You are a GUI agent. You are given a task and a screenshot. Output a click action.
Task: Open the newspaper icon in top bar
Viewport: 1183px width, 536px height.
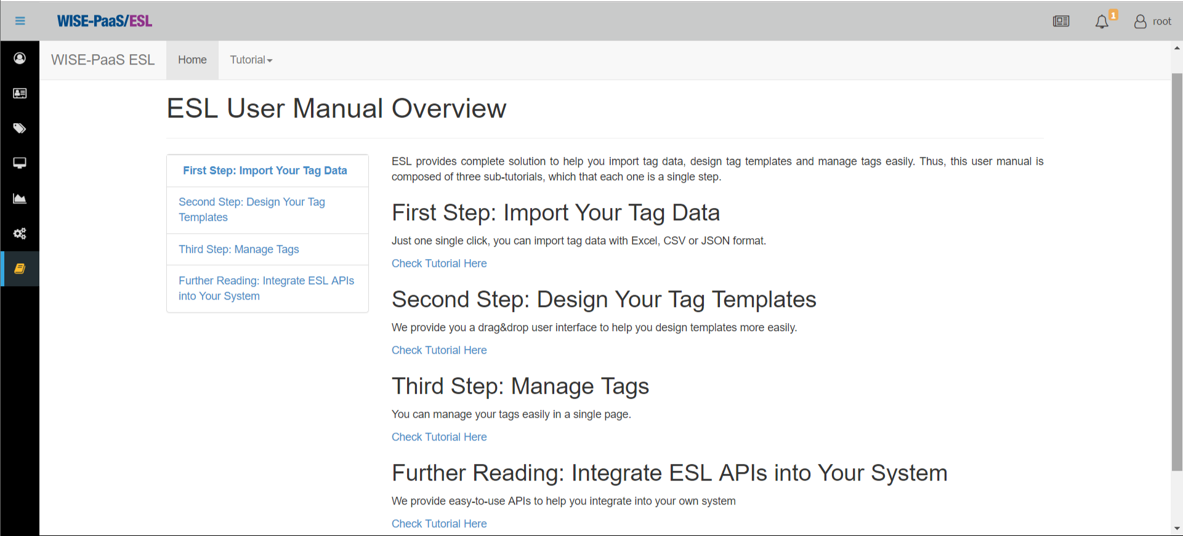pos(1060,22)
